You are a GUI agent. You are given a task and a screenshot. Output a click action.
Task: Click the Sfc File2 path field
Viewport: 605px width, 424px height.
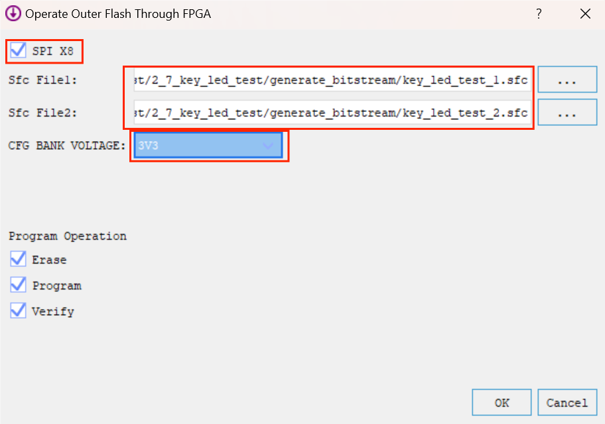[x=332, y=113]
